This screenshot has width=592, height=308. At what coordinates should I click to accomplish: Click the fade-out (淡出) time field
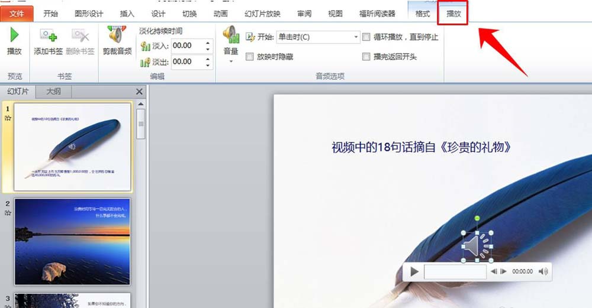tap(188, 62)
